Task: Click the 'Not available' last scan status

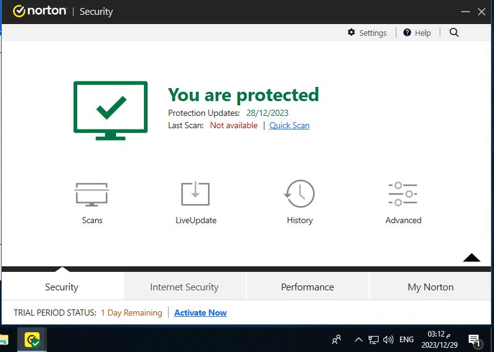Action: (x=234, y=125)
